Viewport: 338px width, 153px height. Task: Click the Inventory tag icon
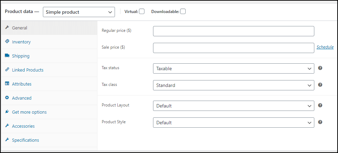(x=7, y=41)
